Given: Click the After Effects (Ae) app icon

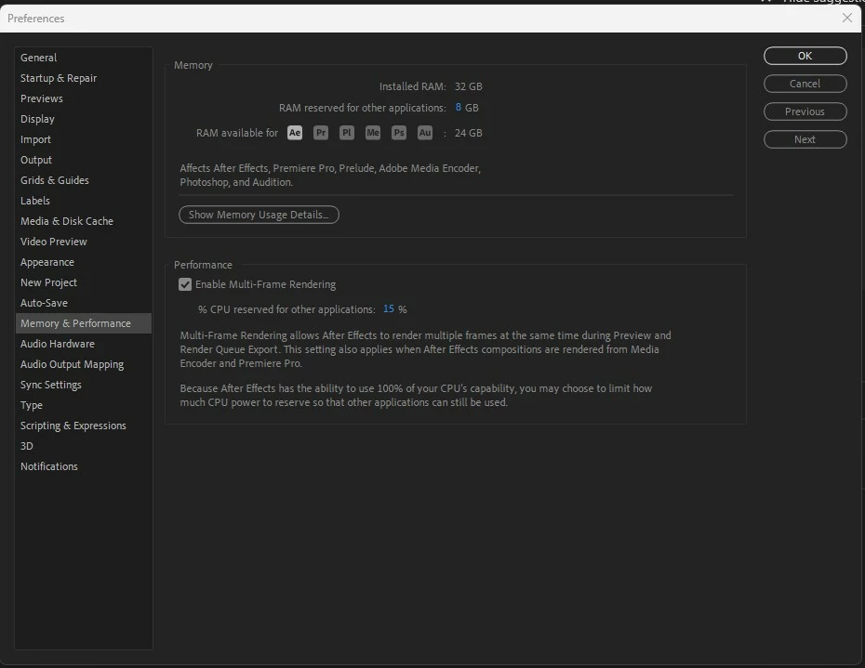Looking at the screenshot, I should pyautogui.click(x=295, y=133).
